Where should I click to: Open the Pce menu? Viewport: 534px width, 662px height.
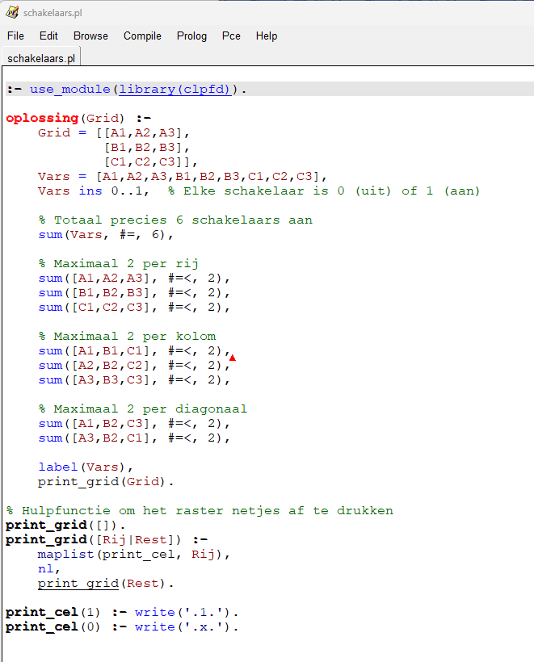[x=231, y=36]
